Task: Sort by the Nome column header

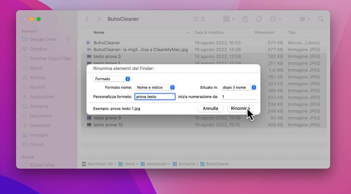Action: pos(99,33)
